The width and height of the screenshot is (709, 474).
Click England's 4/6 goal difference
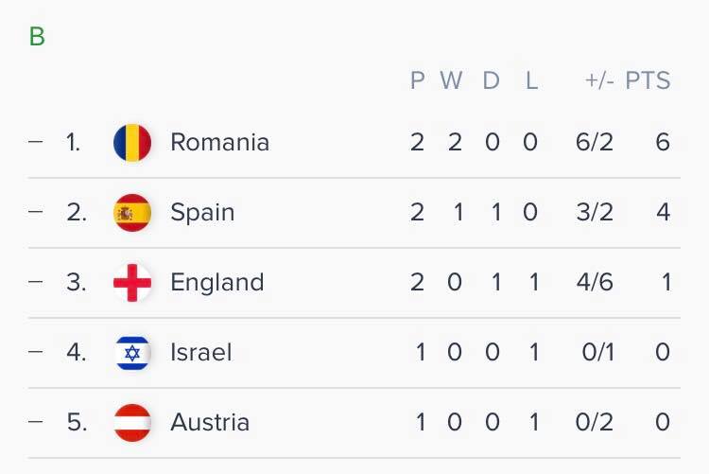[x=594, y=283]
